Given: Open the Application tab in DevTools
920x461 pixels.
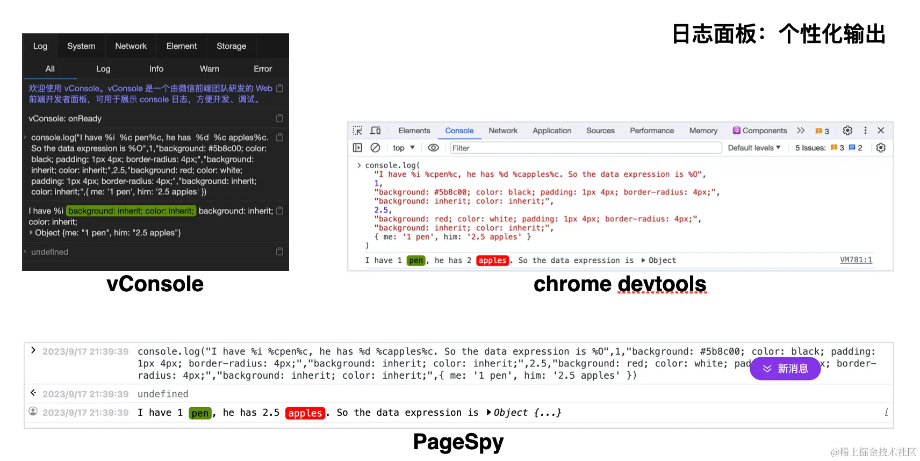Looking at the screenshot, I should [552, 131].
